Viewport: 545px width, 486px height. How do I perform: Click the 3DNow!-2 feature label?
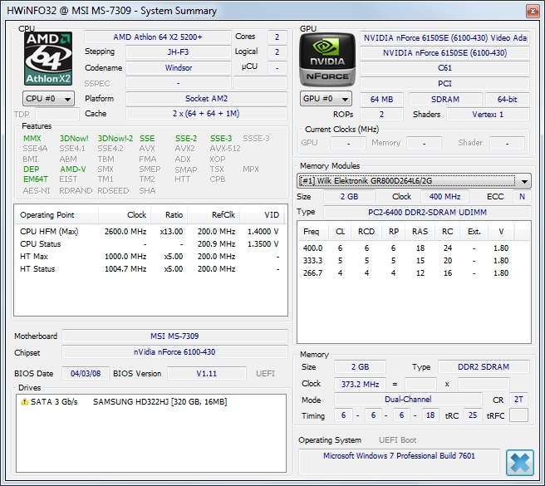pos(115,139)
